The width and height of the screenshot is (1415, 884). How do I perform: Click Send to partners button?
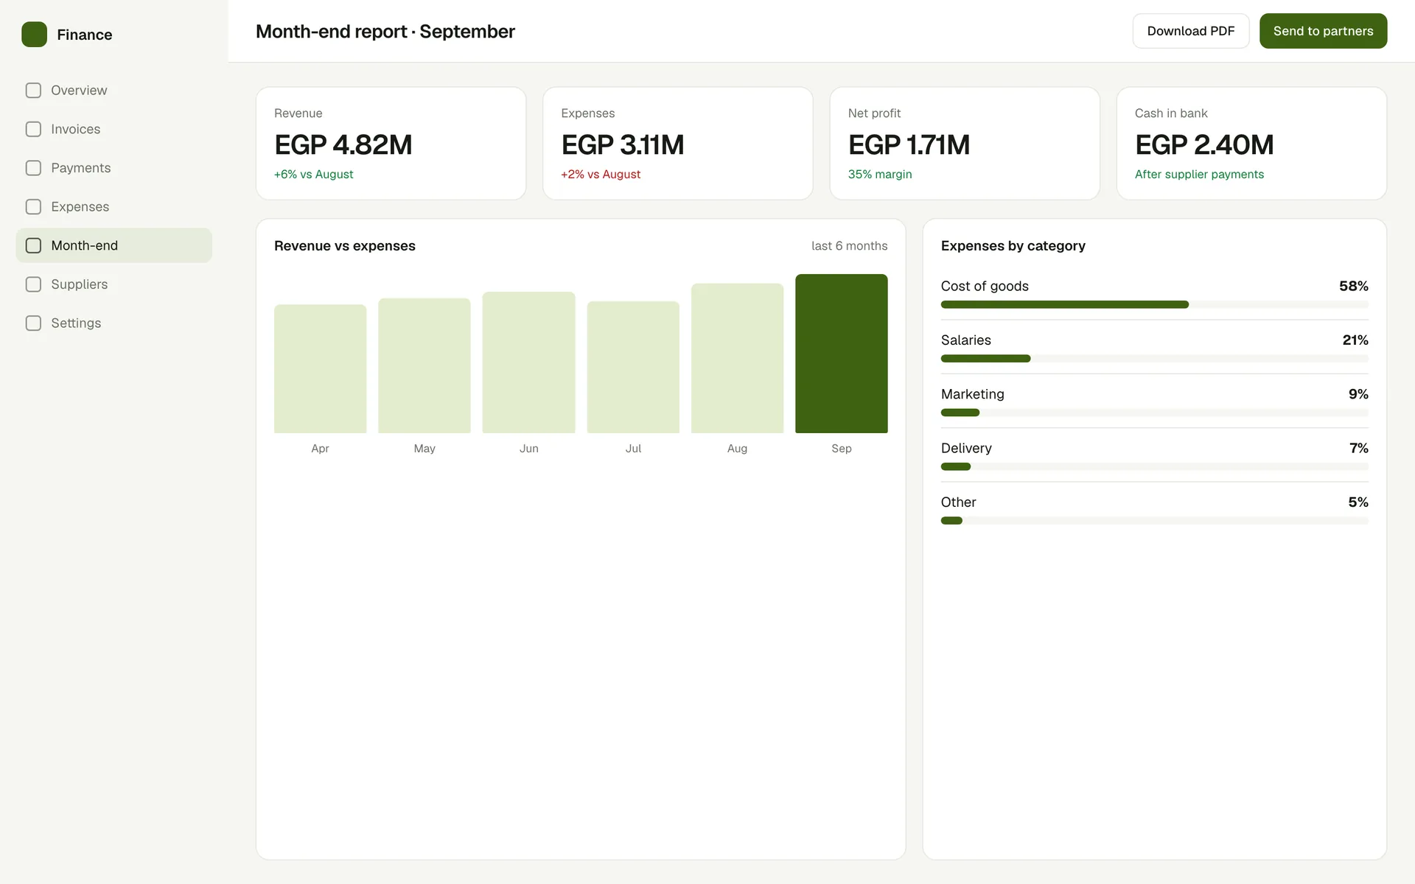(x=1323, y=31)
